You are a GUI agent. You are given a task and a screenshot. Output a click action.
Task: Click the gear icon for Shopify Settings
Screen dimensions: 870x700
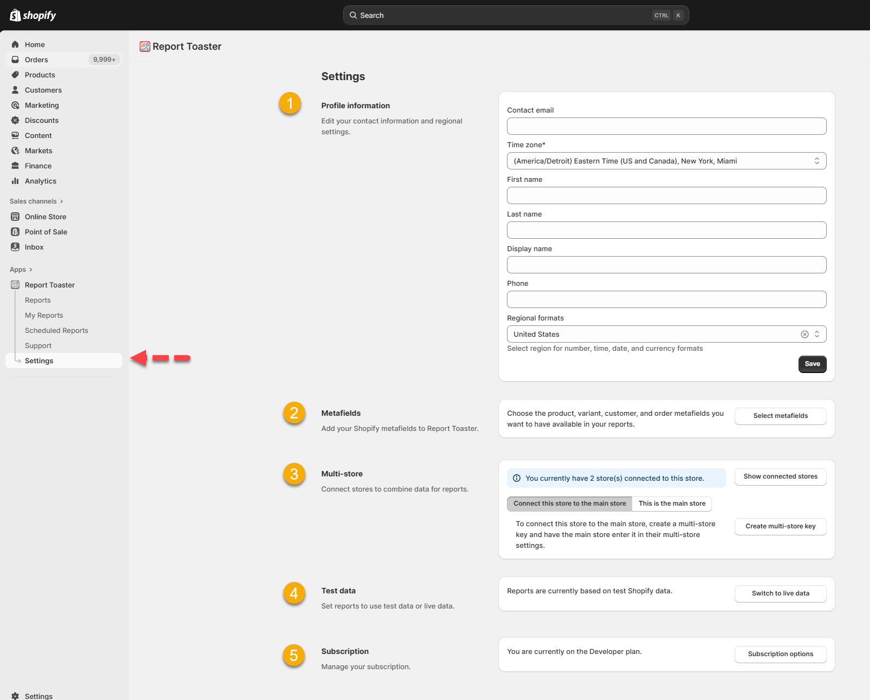pyautogui.click(x=15, y=696)
